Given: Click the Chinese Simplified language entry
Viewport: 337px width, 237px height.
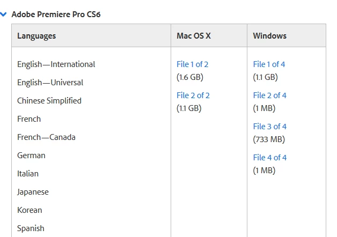Looking at the screenshot, I should (49, 101).
